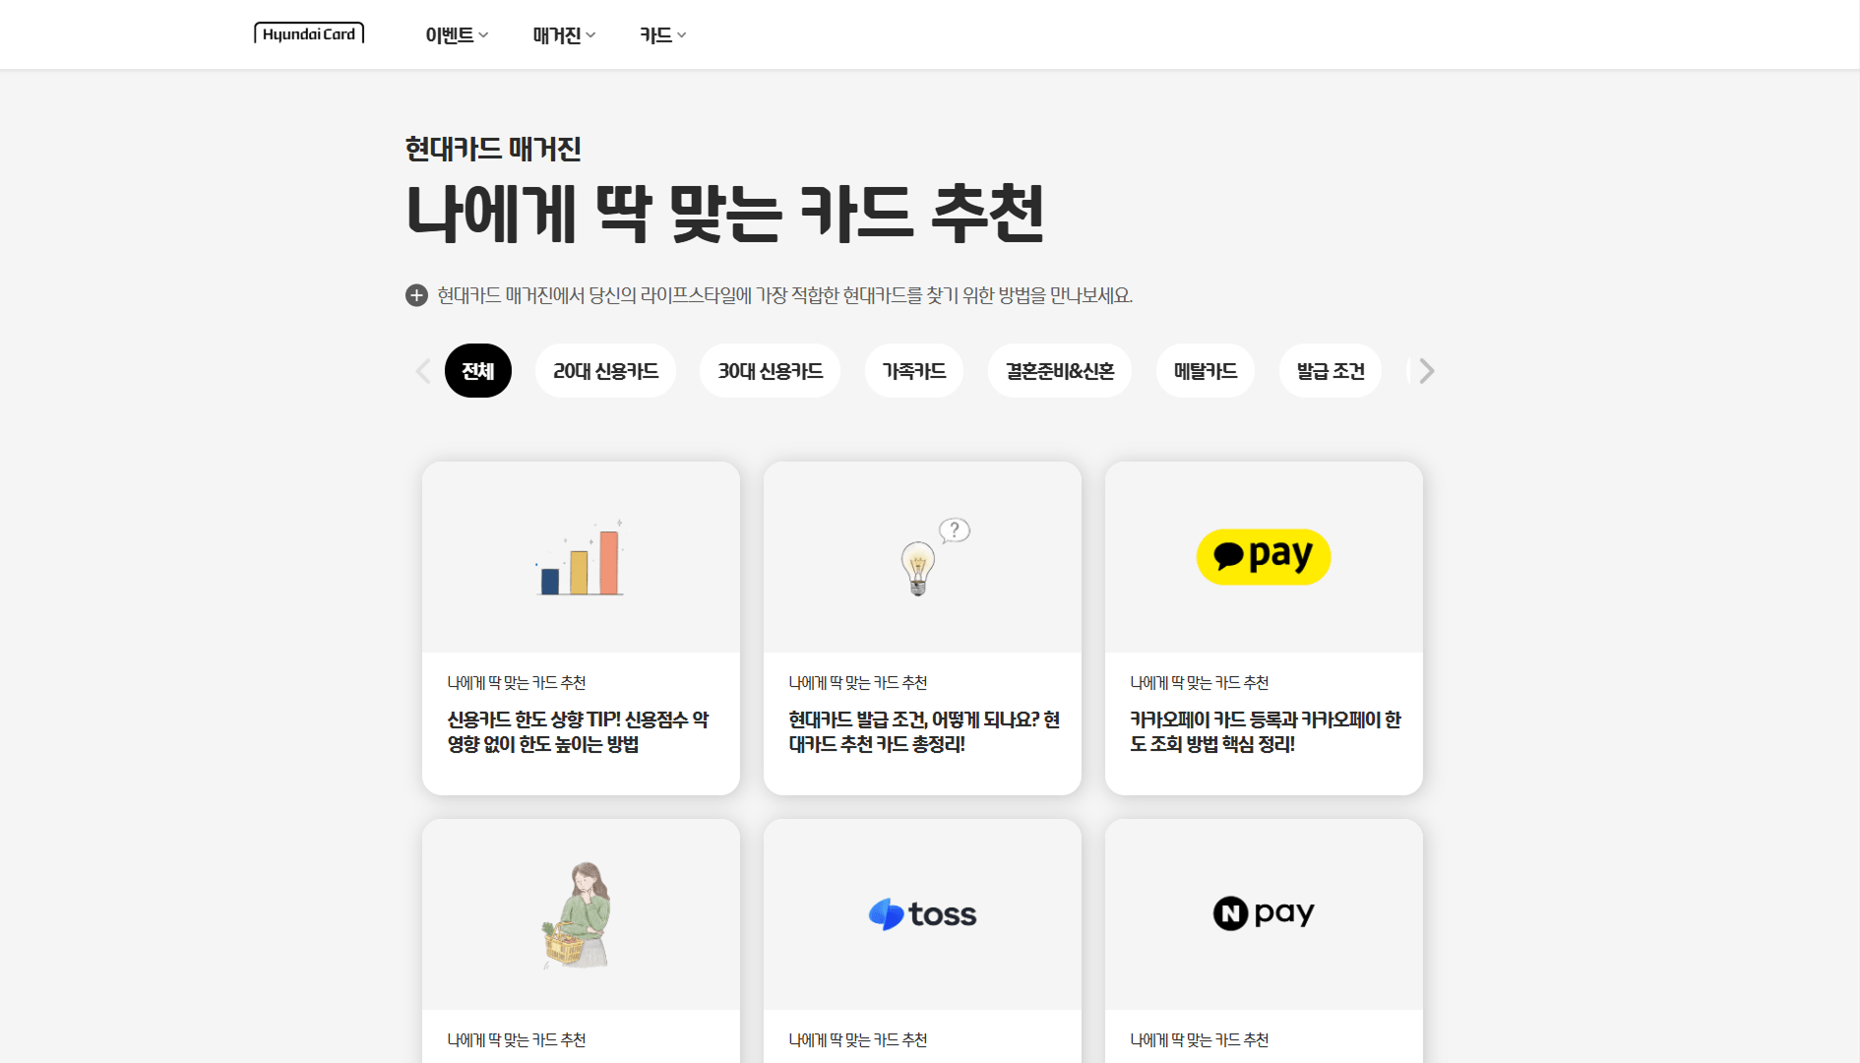Click the plus icon beside the description
Screen dimensions: 1860x1063
point(416,295)
